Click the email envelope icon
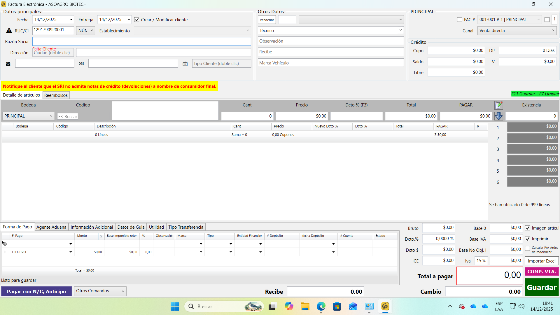Image resolution: width=560 pixels, height=315 pixels. click(81, 64)
